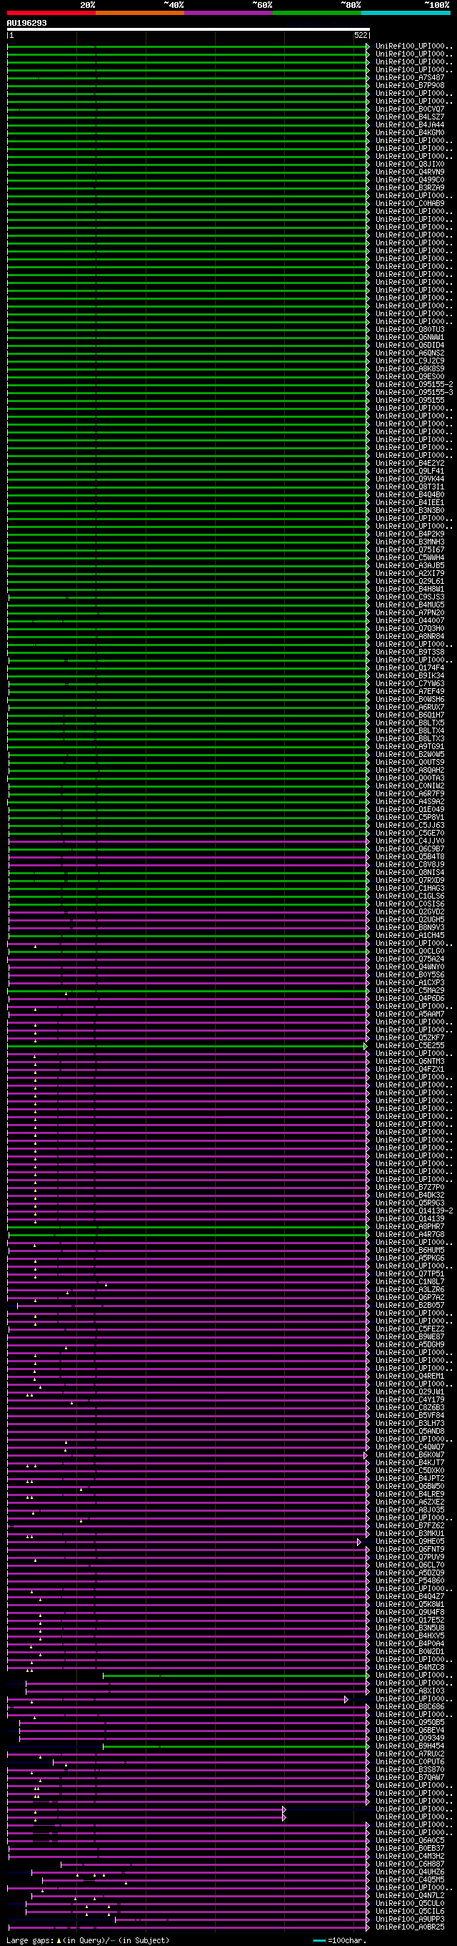
Task: Click hit label UniRef100_Q499C0
Action: [411, 180]
